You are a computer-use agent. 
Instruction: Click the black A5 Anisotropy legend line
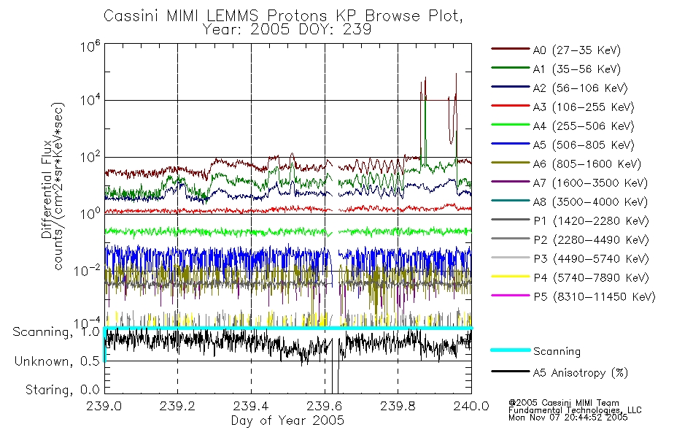coord(511,371)
